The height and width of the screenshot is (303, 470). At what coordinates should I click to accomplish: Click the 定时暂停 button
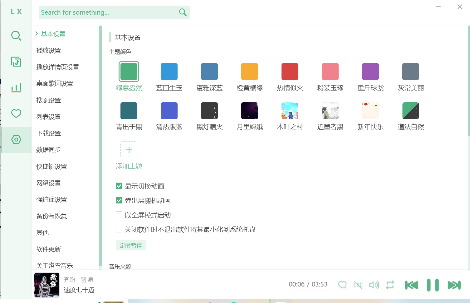tap(130, 245)
